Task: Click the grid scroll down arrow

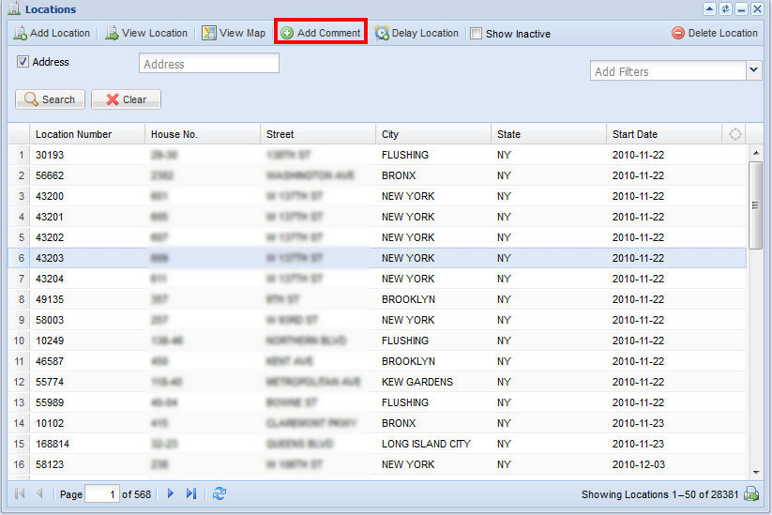Action: (x=756, y=473)
